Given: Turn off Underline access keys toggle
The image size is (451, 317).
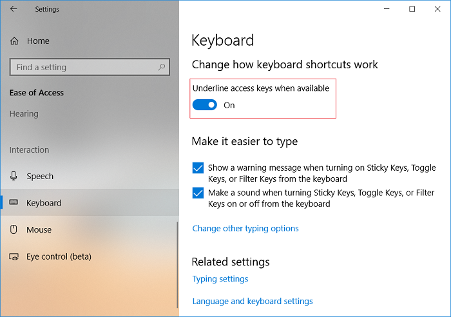Looking at the screenshot, I should pos(205,105).
